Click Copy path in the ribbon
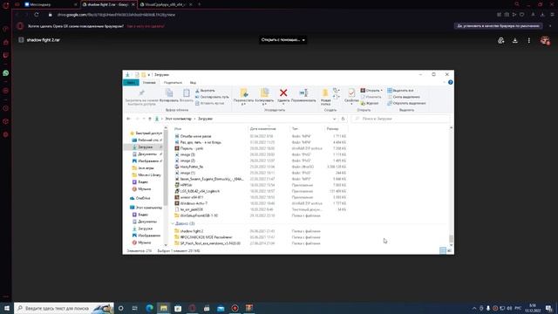The image size is (558, 314). point(212,97)
